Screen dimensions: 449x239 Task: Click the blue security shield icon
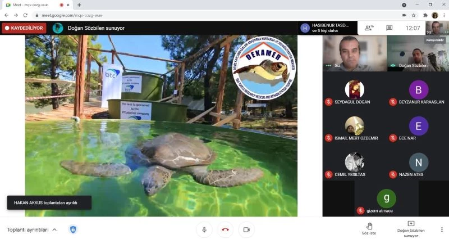(73, 229)
